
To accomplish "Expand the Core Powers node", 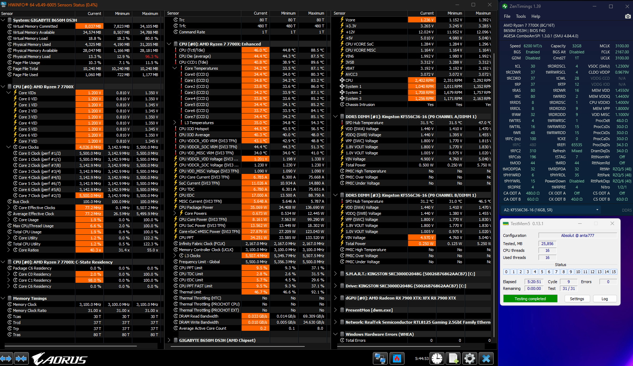I will coord(175,213).
